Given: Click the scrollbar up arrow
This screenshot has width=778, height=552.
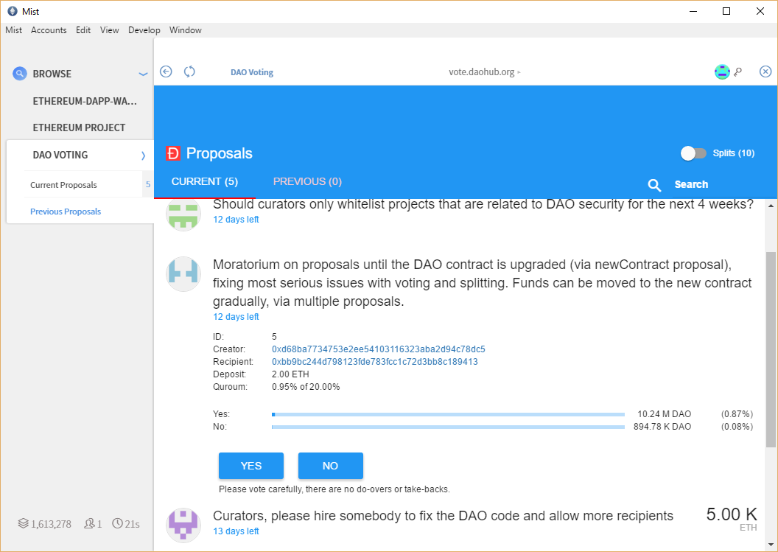Looking at the screenshot, I should 771,206.
